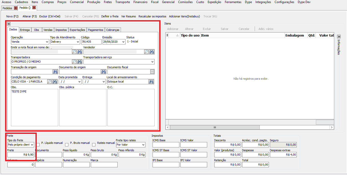Viewport: 347px width, 175px height.
Task: Click Excluir (Ctrl+Del) button
Action: coord(50,16)
